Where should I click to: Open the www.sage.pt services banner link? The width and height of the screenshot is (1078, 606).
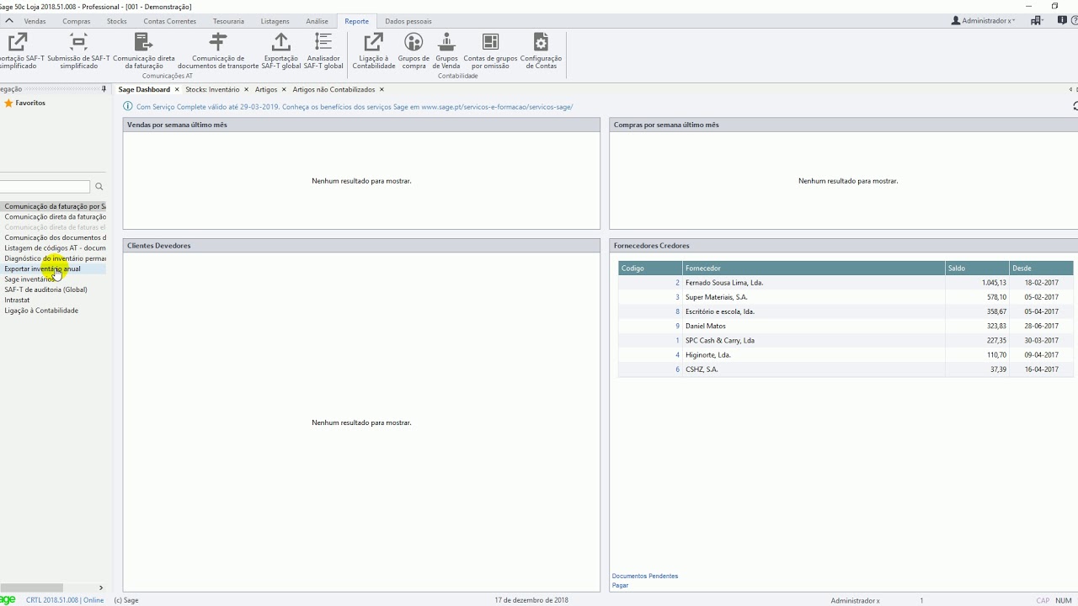pyautogui.click(x=497, y=107)
